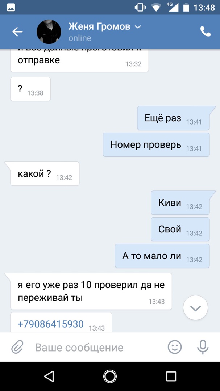Tap the Android back navigation button

point(49,376)
